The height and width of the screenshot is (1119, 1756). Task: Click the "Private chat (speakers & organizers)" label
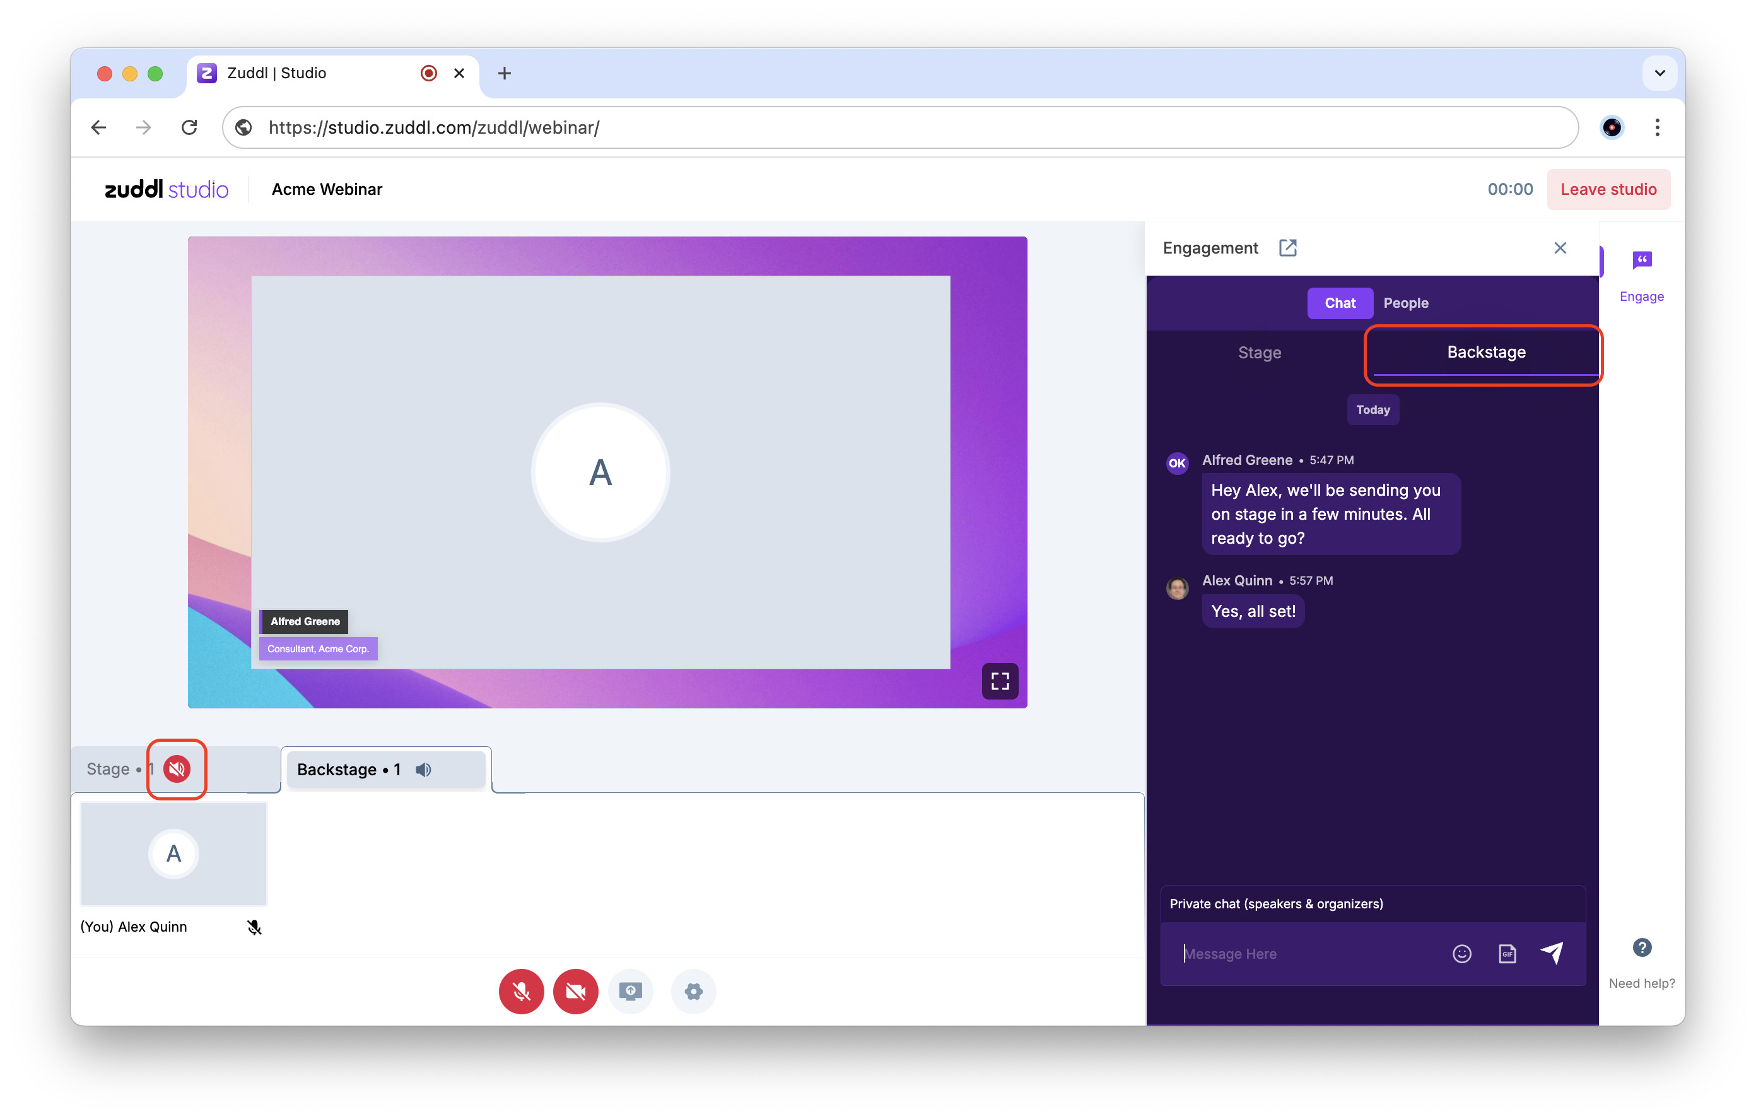point(1276,904)
